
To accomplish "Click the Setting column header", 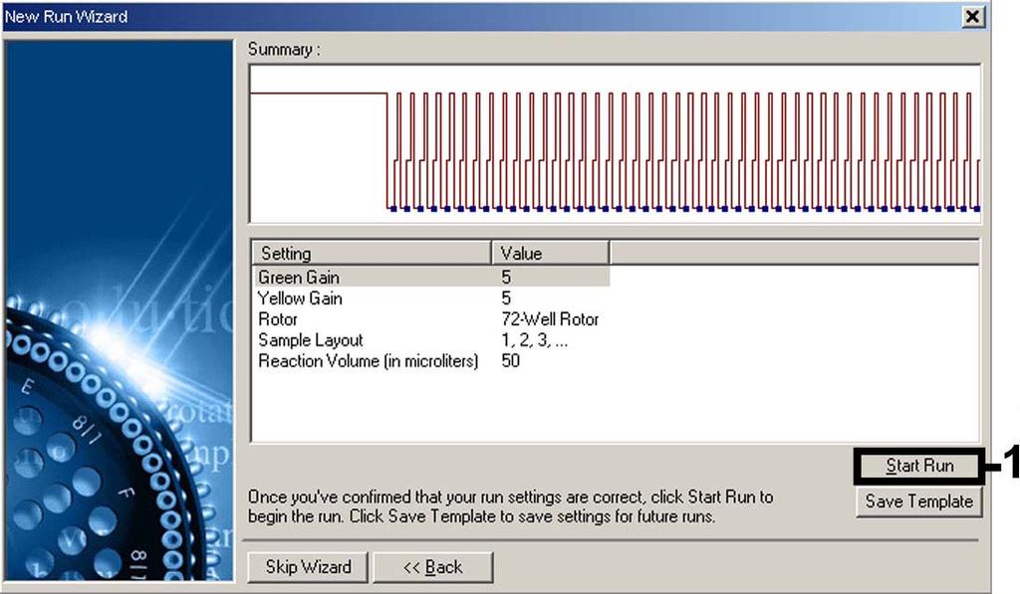I will pyautogui.click(x=371, y=253).
